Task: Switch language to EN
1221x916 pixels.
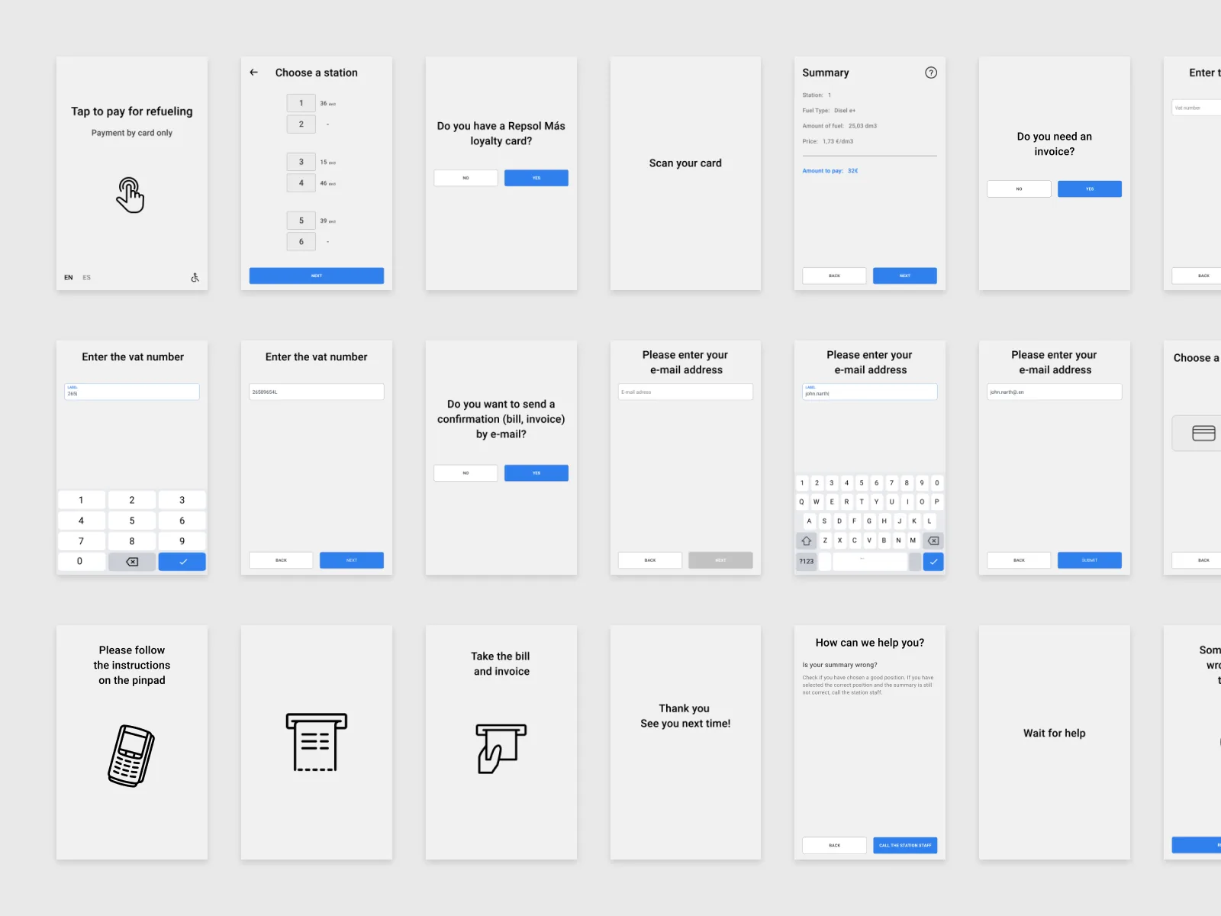Action: click(69, 278)
